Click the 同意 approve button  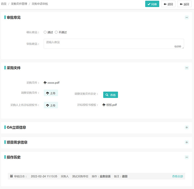[152, 4]
